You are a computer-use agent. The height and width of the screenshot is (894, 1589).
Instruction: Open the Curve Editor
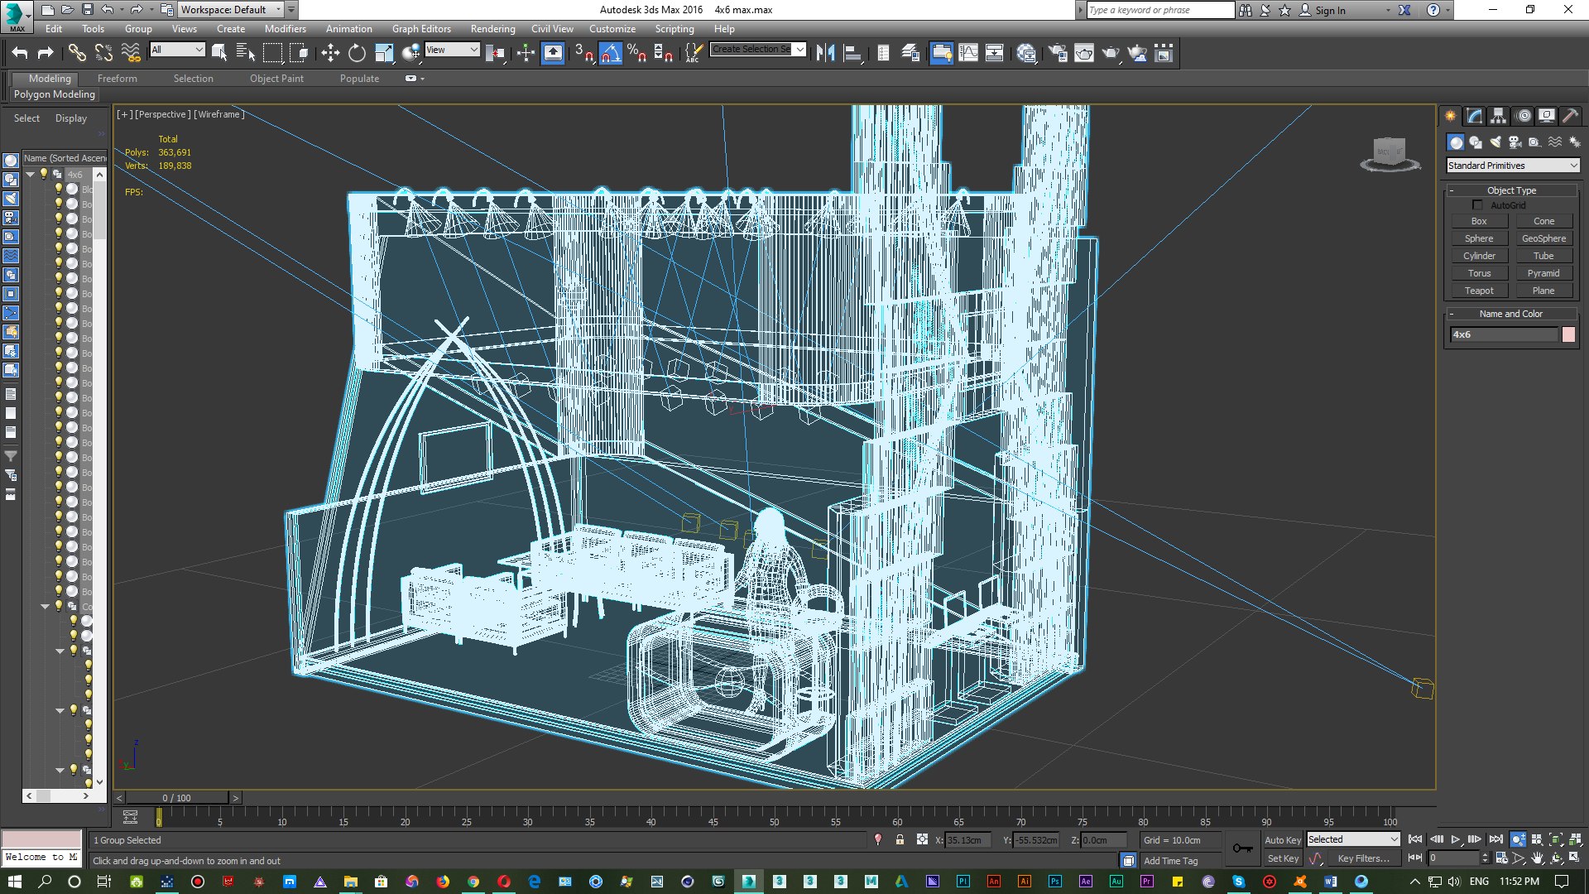pos(967,54)
